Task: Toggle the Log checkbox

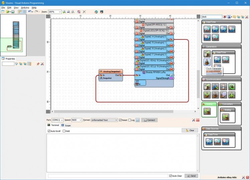Action: pos(130,120)
